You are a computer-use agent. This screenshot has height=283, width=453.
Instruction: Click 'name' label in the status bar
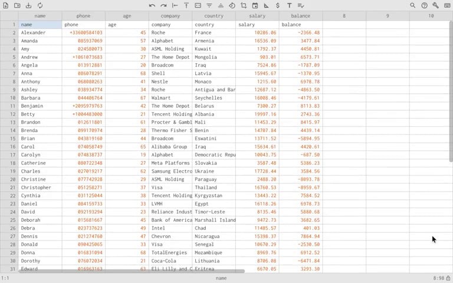(221, 278)
